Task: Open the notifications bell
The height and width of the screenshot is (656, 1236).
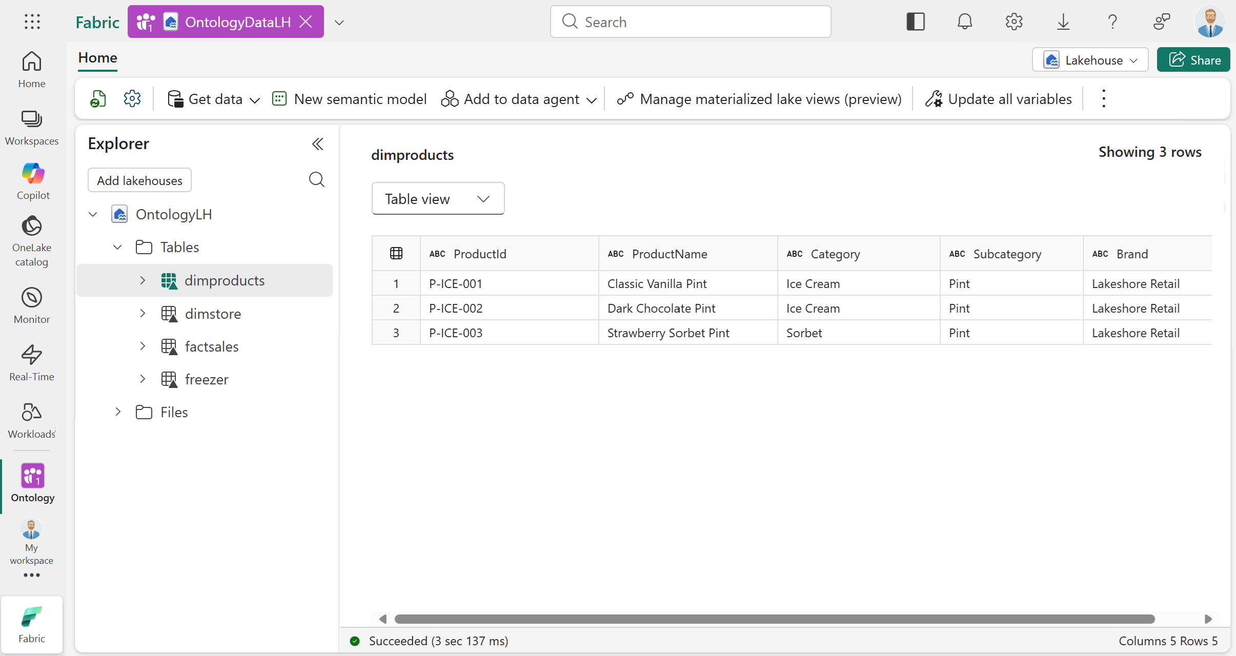Action: 964,22
